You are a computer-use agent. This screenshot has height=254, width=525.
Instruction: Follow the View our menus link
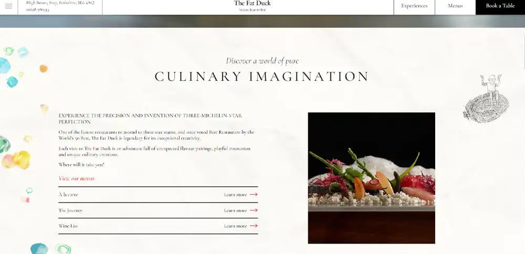[76, 178]
